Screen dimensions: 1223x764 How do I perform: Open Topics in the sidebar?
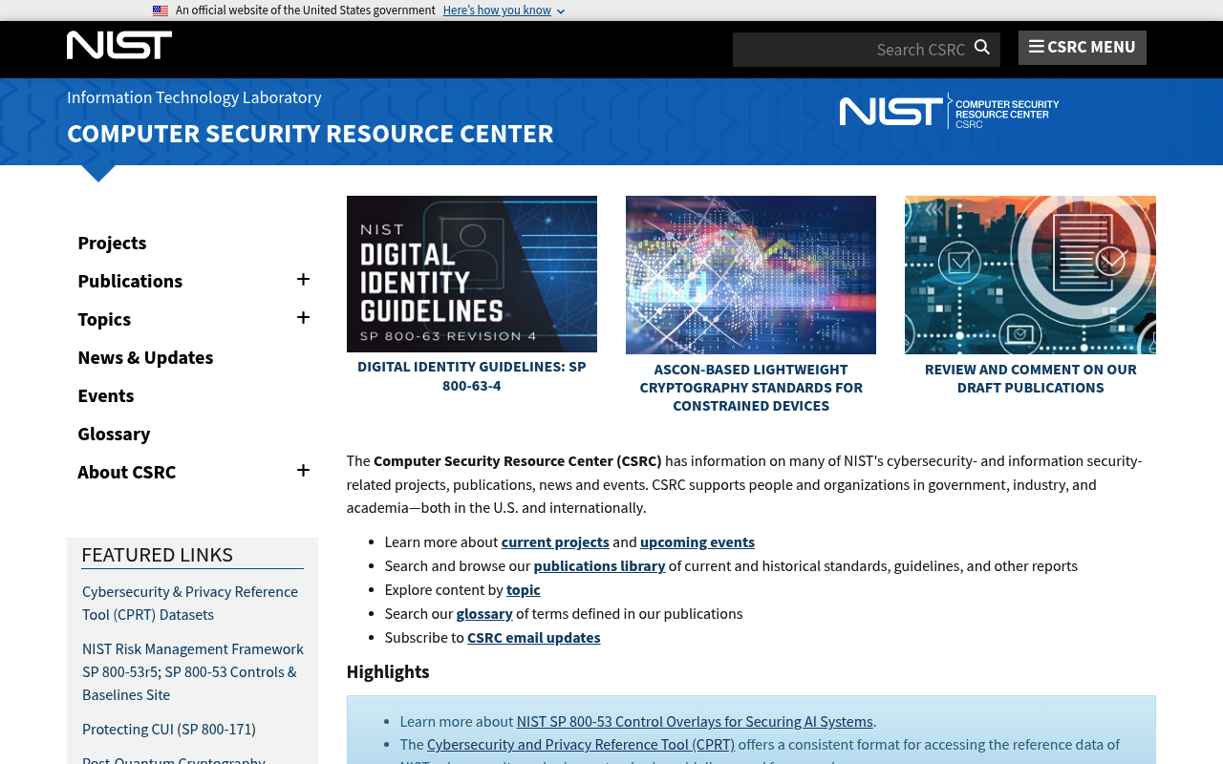(104, 319)
